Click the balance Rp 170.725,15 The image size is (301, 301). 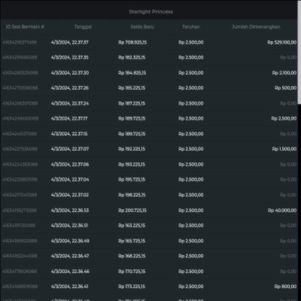pyautogui.click(x=132, y=272)
